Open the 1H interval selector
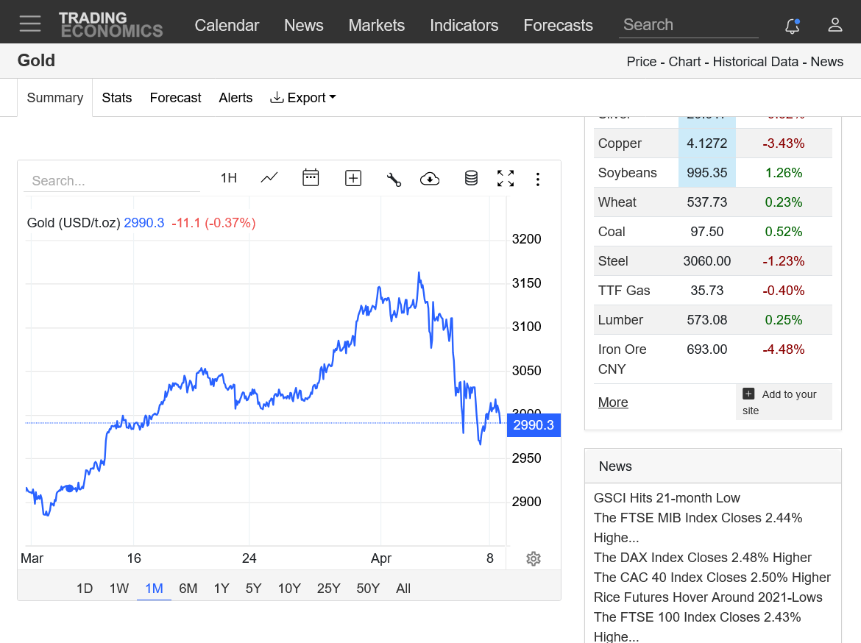861x643 pixels. coord(229,178)
